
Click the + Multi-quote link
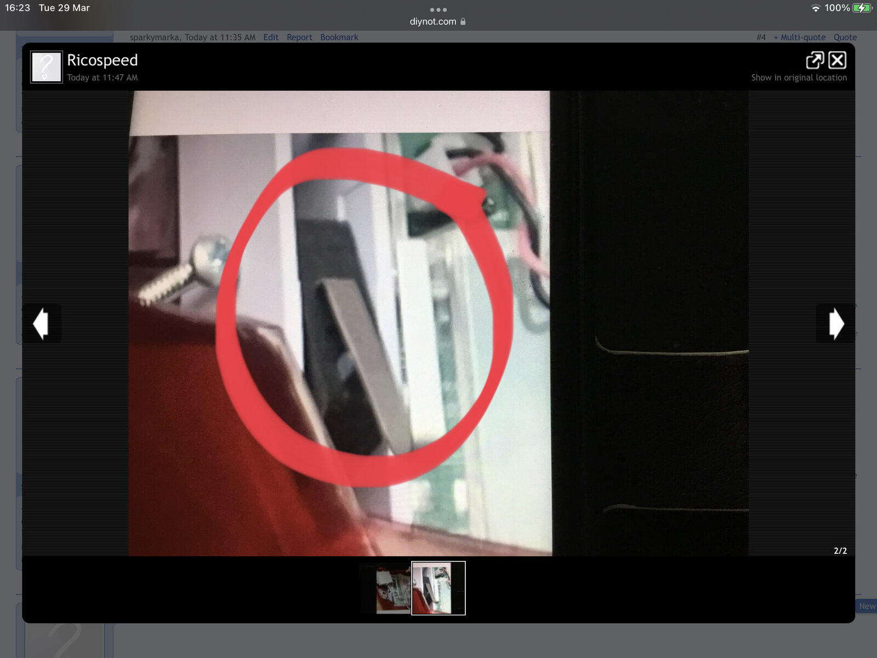[x=799, y=37]
